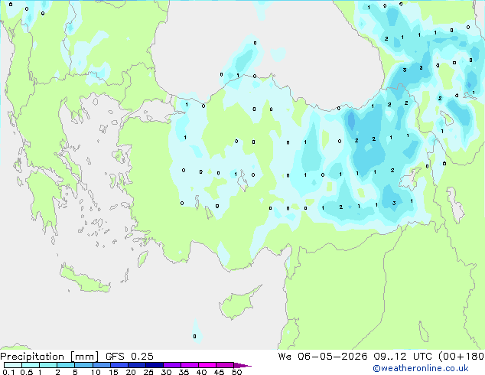Select the 25–30 mm navy legend swatch

point(155,365)
